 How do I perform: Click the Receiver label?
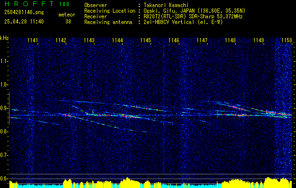(x=96, y=16)
